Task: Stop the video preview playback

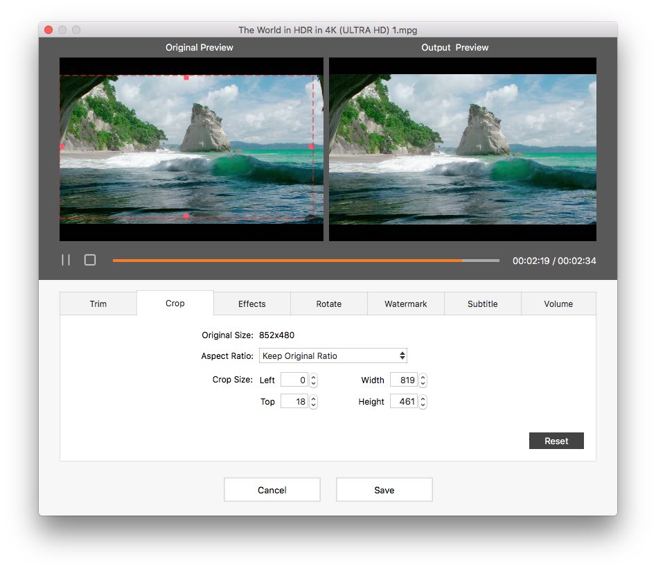Action: tap(90, 260)
